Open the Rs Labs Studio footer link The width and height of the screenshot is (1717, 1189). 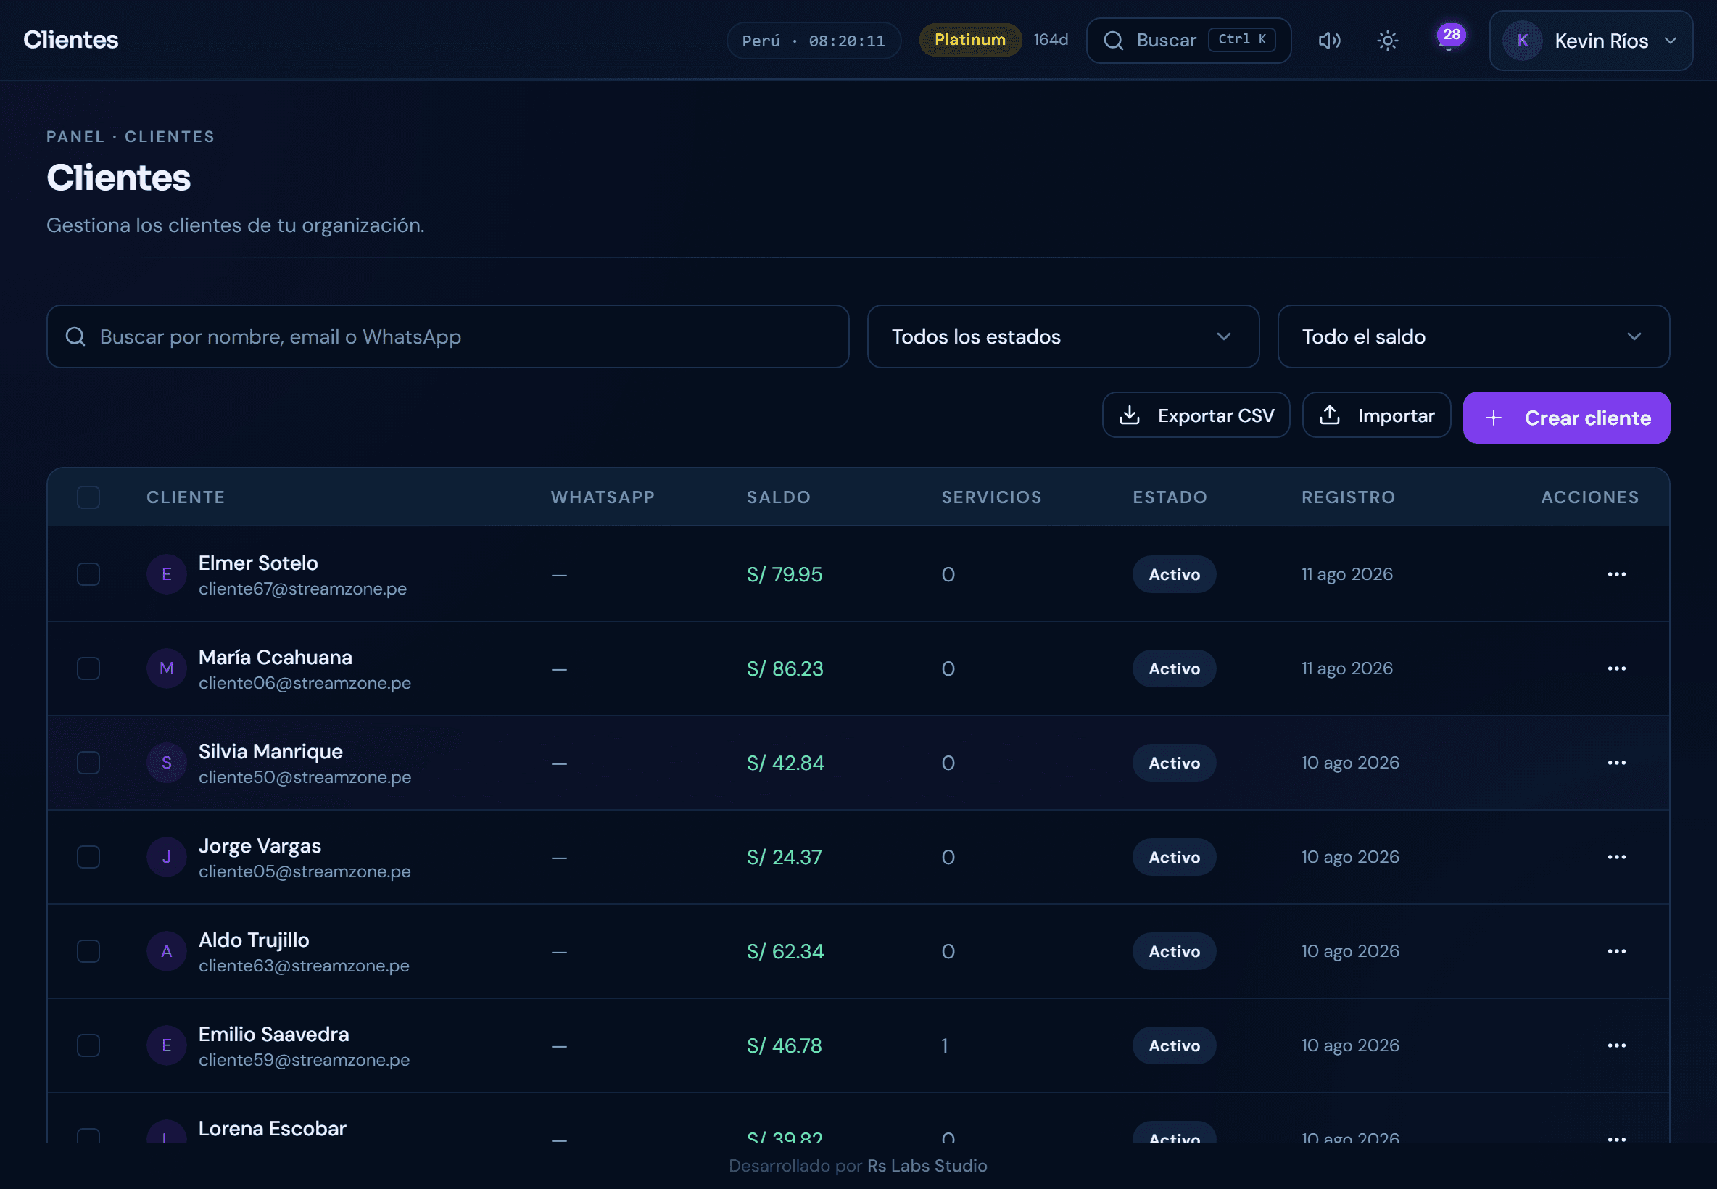pos(927,1166)
